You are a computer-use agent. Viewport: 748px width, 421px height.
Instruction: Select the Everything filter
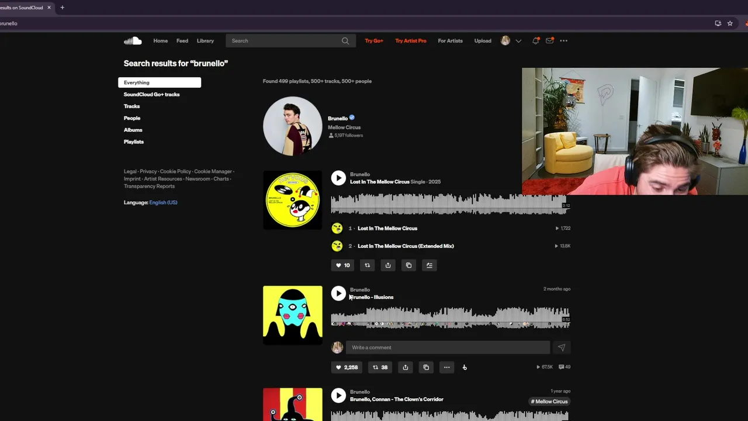(160, 82)
